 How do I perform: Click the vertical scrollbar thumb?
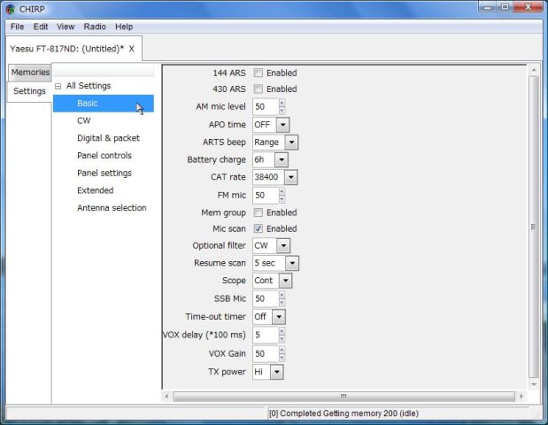coord(534,227)
